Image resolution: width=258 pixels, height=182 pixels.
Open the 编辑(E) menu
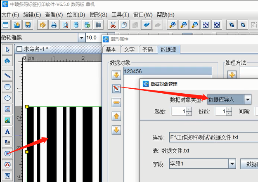[32, 15]
